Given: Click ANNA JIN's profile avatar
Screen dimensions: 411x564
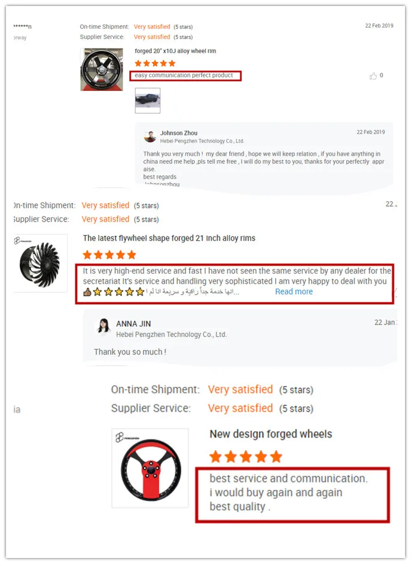Looking at the screenshot, I should pyautogui.click(x=103, y=326).
